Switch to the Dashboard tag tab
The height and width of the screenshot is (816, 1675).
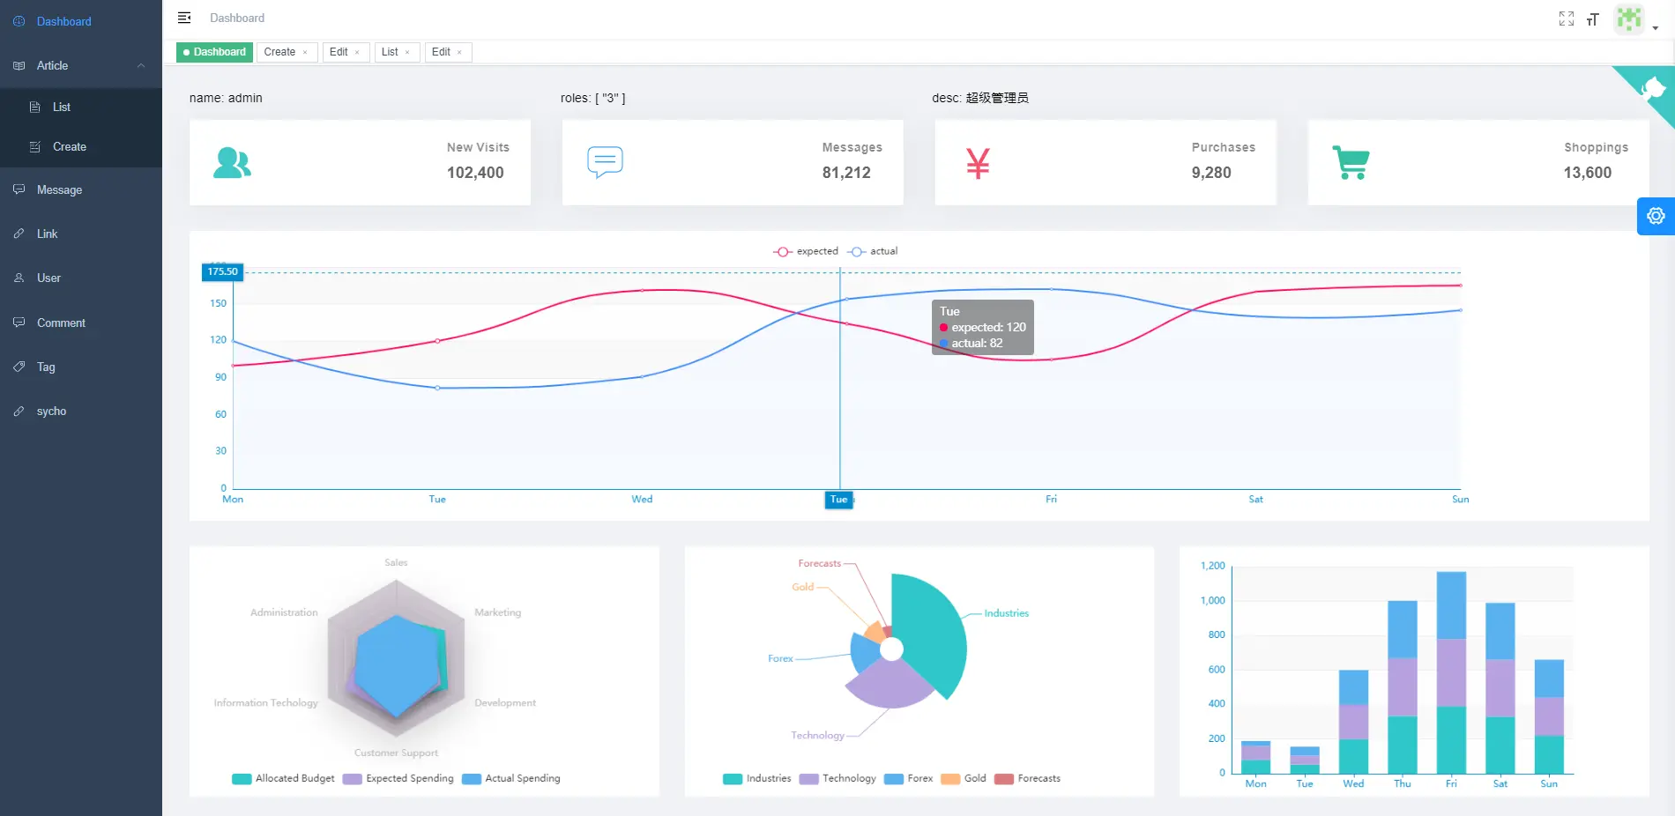214,52
